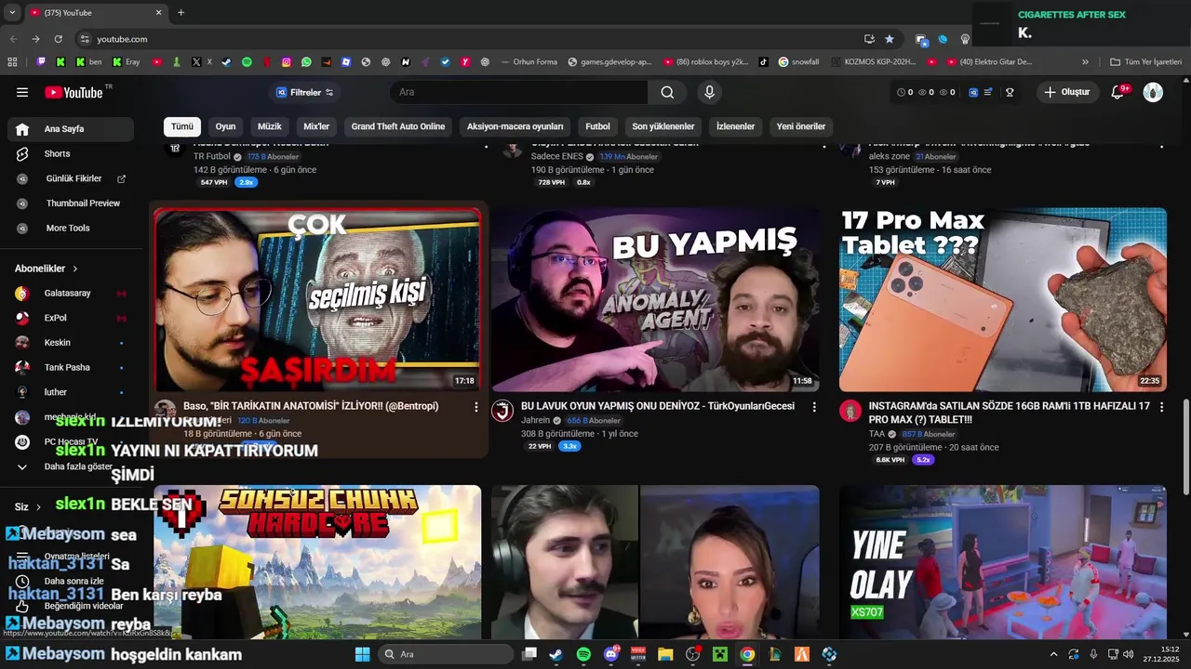The image size is (1191, 669).
Task: Open the TikTok bookmark icon
Action: click(x=763, y=62)
